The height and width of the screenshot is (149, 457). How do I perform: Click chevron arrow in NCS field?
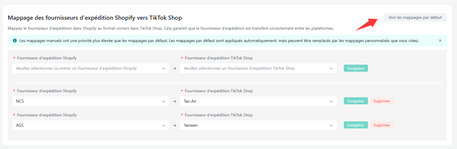[164, 101]
